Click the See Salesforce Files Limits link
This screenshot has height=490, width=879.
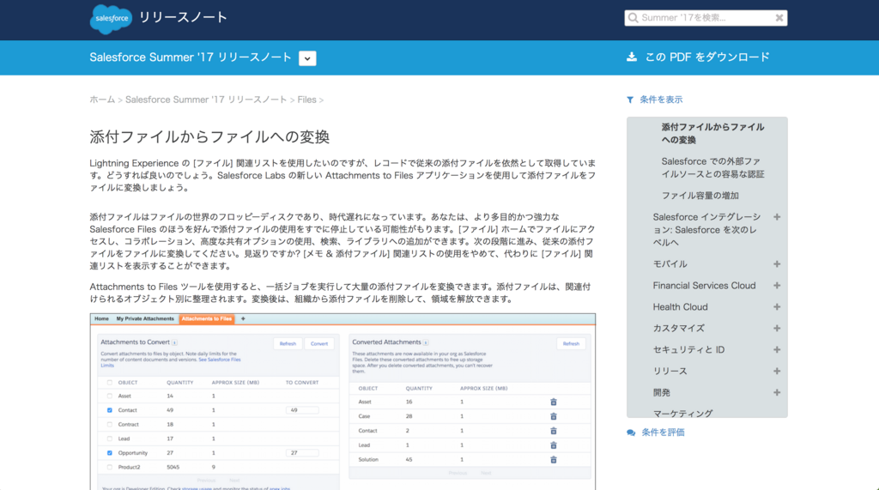click(x=171, y=363)
